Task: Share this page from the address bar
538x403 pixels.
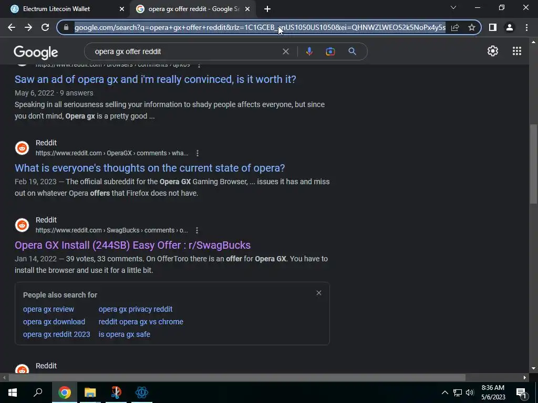Action: (455, 27)
